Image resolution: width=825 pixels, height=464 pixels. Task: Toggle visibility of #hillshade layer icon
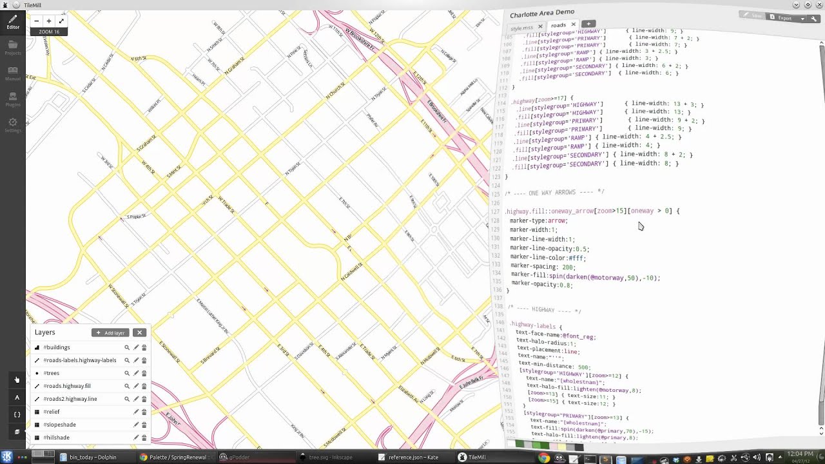tap(37, 438)
